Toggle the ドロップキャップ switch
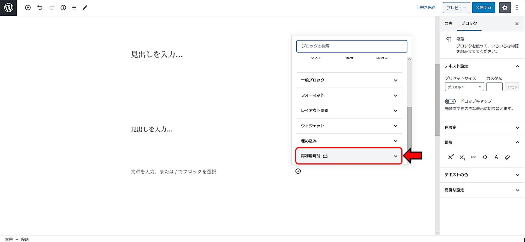Image resolution: width=525 pixels, height=242 pixels. (x=450, y=101)
